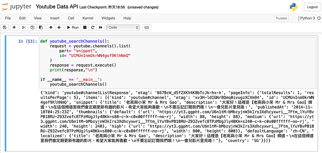This screenshot has width=322, height=153.
Task: Run the current cell
Action: tap(73, 28)
